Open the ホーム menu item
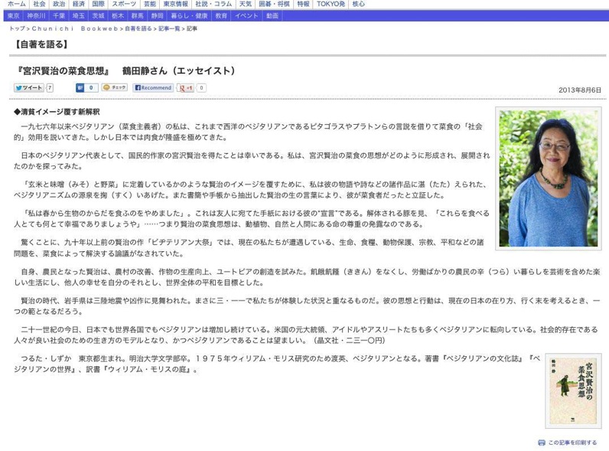 click(17, 4)
